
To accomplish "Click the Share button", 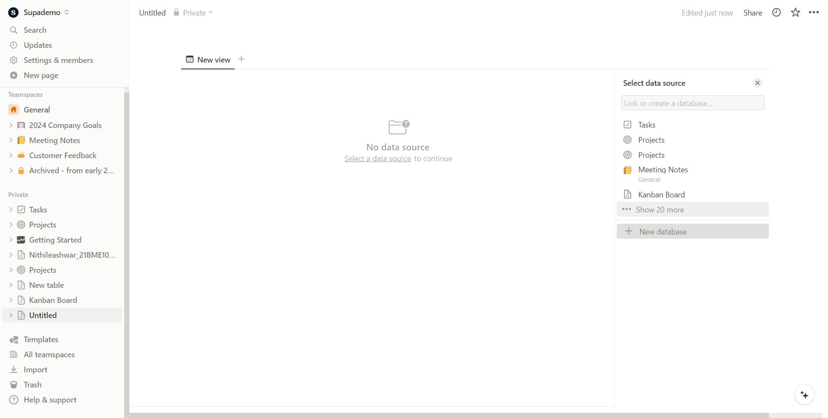I will point(753,12).
